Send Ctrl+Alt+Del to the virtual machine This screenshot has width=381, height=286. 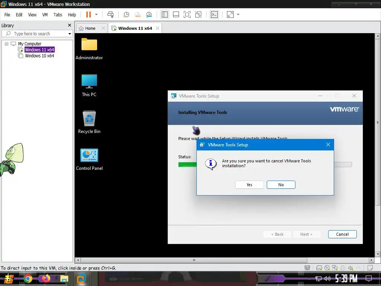point(111,15)
